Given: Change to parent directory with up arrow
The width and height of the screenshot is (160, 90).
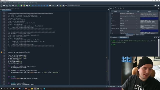Looking at the screenshot, I should (x=158, y=5).
